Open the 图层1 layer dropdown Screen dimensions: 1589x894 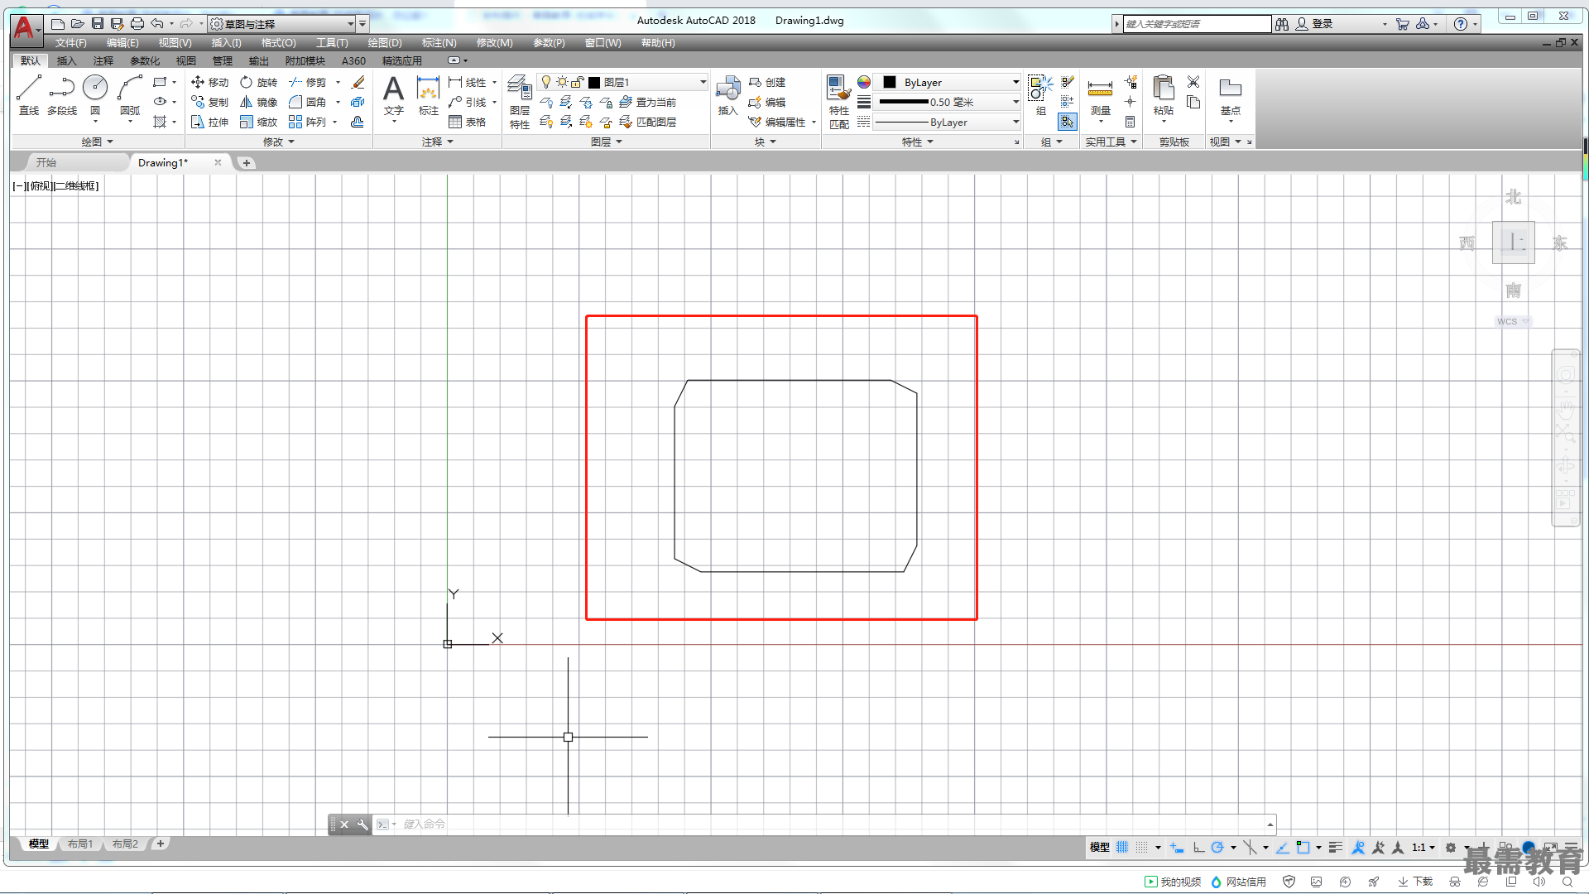[622, 82]
